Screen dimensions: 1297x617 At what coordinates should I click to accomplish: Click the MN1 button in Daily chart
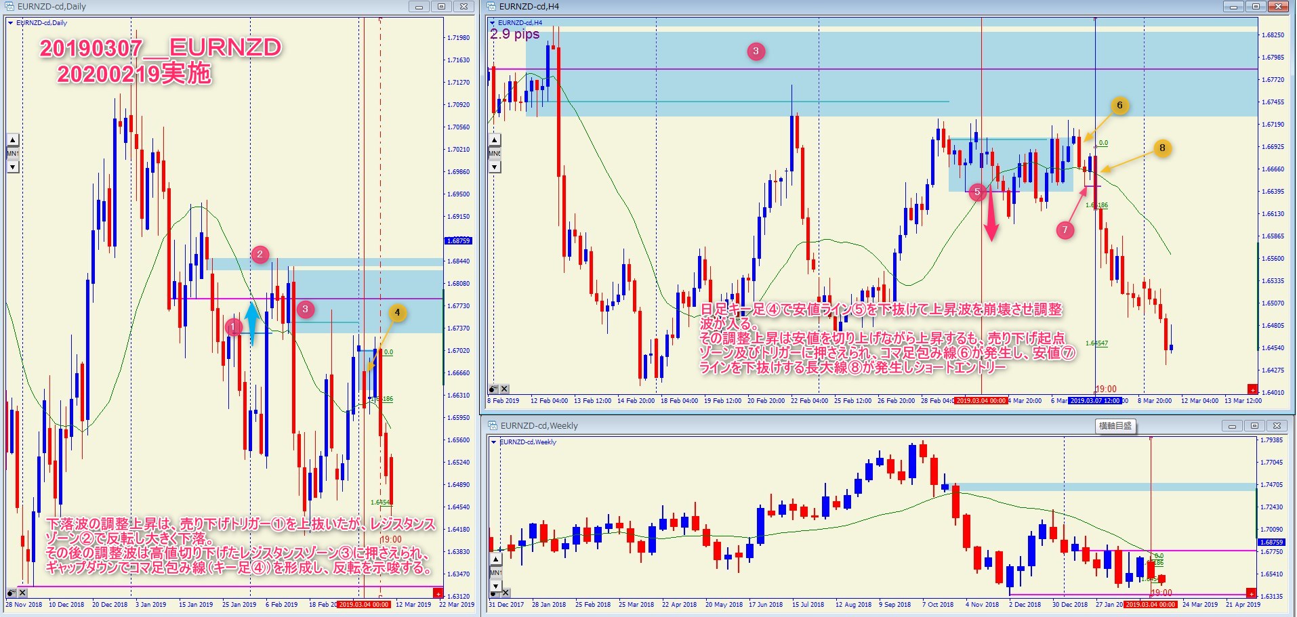coord(12,154)
